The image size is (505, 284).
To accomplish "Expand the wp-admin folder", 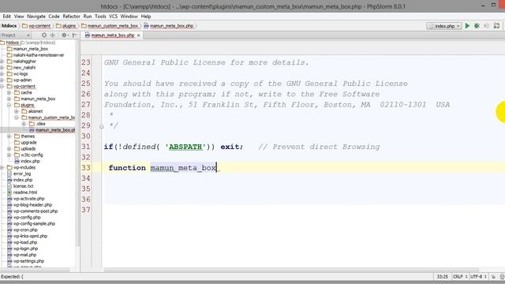I will (x=2, y=80).
